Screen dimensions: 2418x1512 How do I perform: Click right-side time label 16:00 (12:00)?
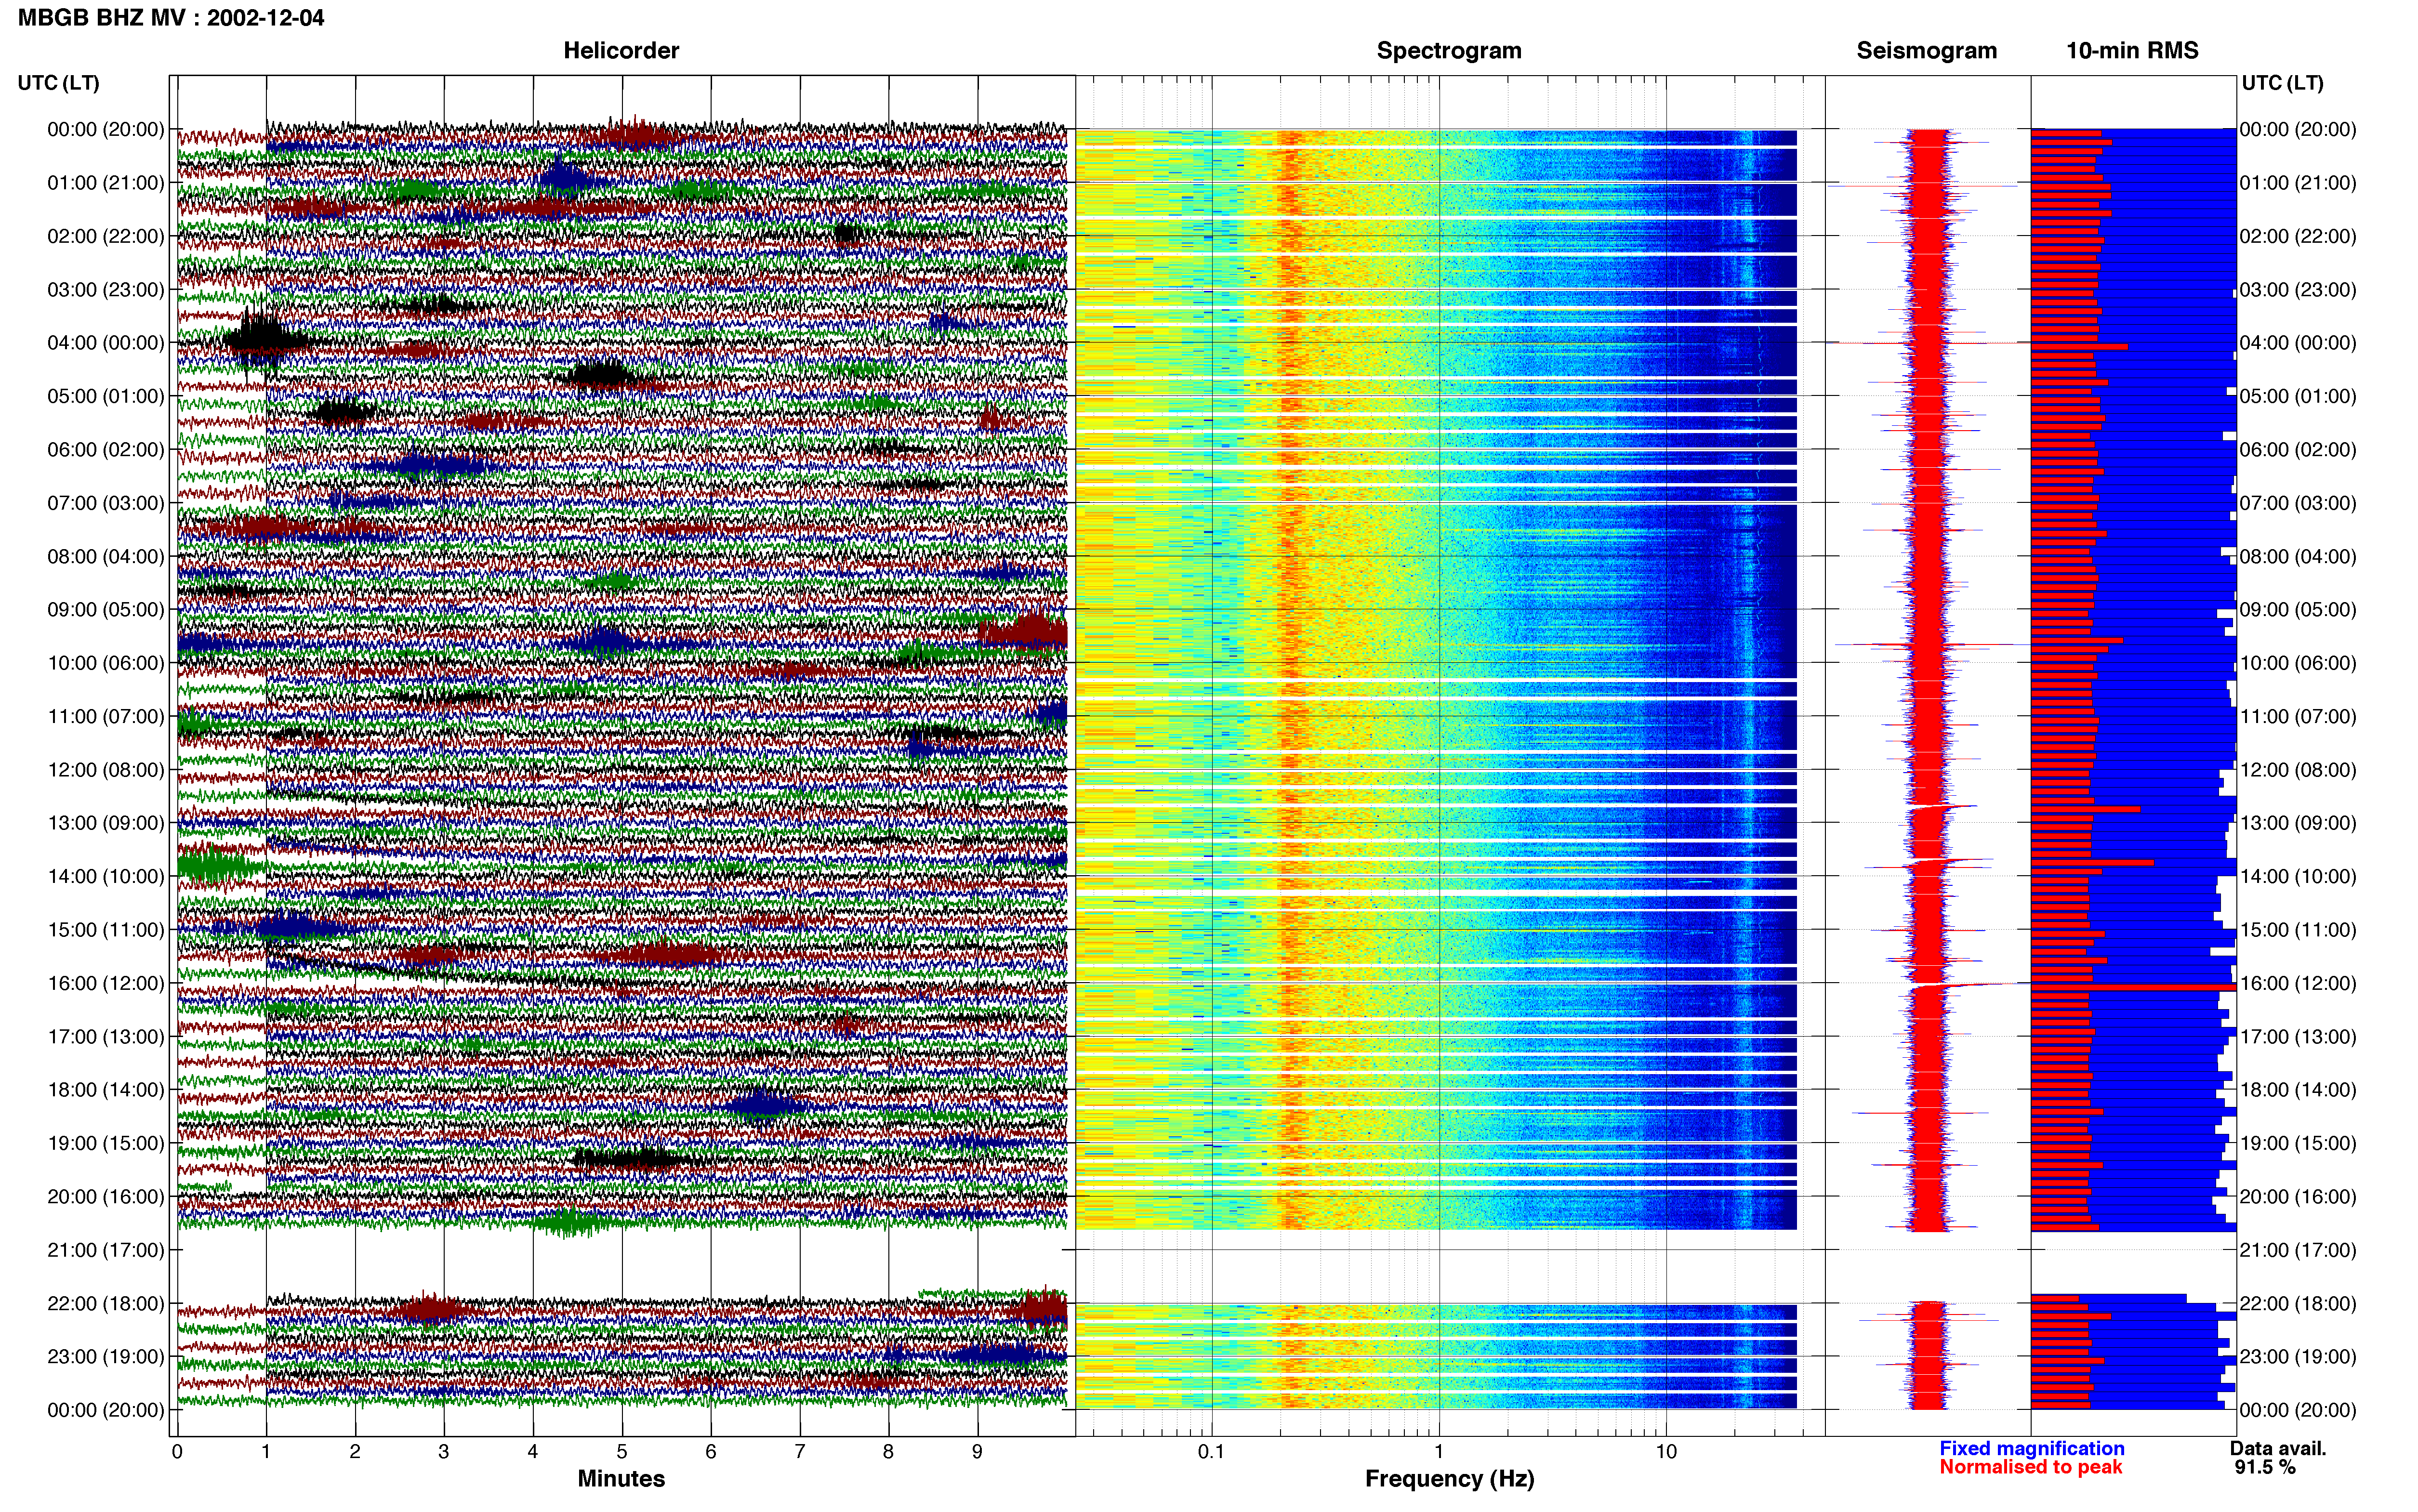2298,983
